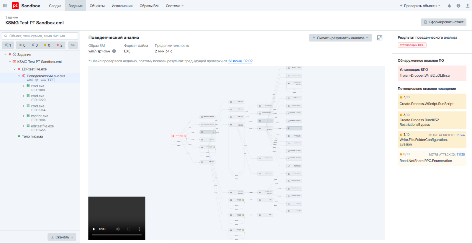
Task: Open MITRE technique T1135 link
Action: (x=461, y=155)
